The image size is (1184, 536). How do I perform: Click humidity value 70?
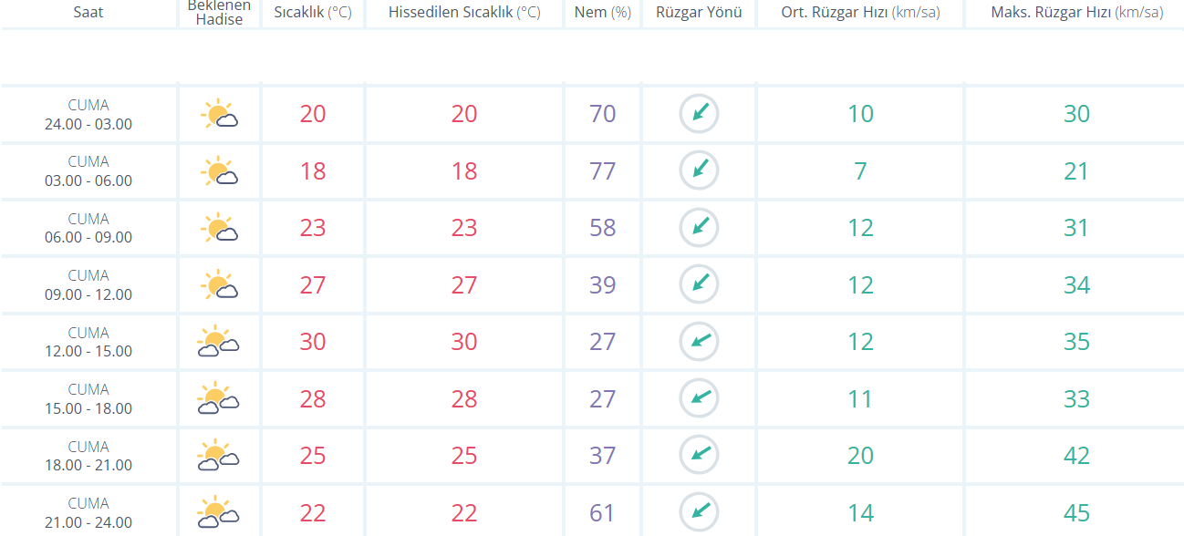pyautogui.click(x=603, y=114)
